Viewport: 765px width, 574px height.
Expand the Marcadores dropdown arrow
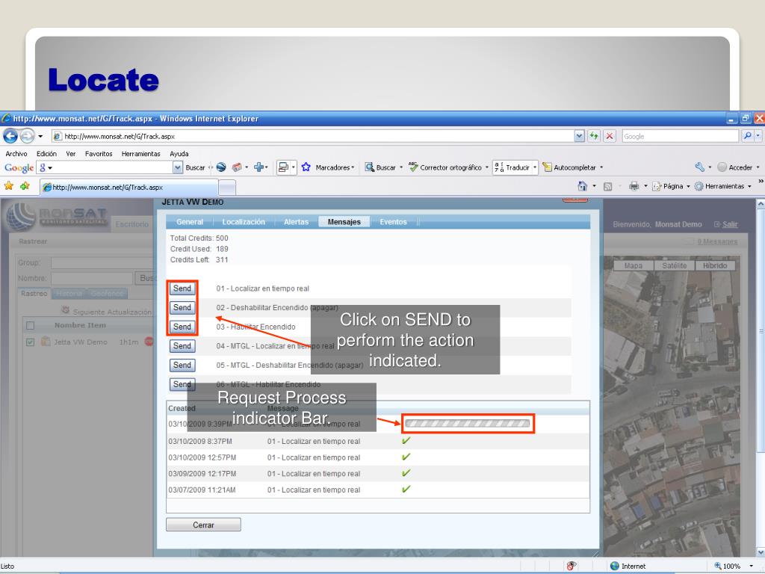(353, 167)
